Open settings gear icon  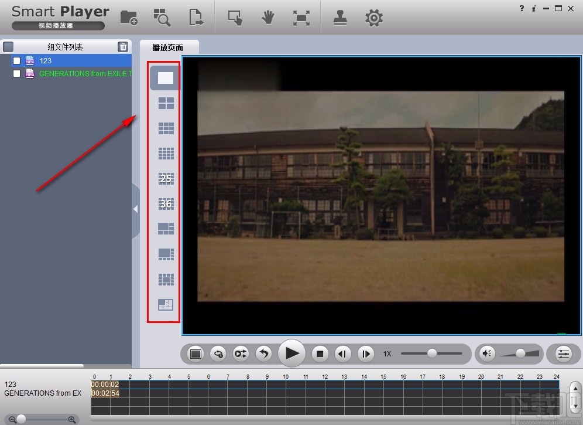pyautogui.click(x=373, y=18)
